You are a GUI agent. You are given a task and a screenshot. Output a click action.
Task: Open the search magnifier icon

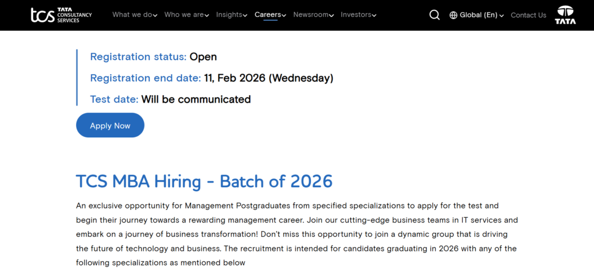point(434,15)
